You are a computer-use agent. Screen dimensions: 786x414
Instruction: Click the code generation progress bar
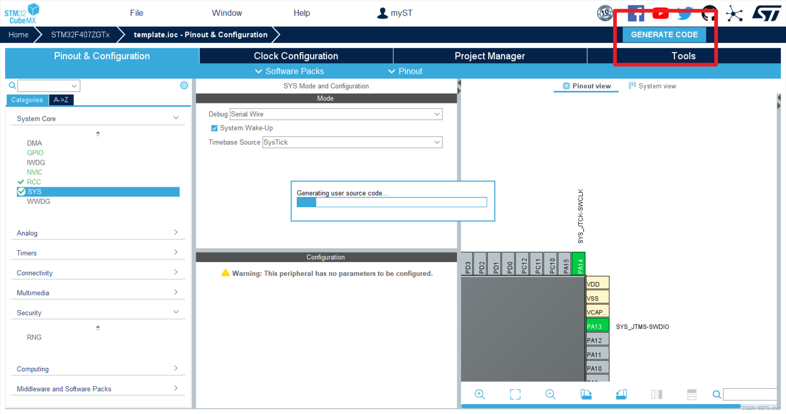(x=392, y=202)
